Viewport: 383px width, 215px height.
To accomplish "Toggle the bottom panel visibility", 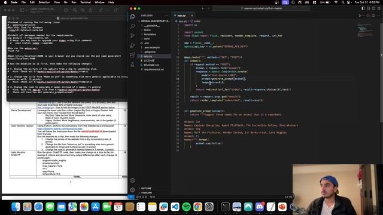I will pyautogui.click(x=369, y=8).
